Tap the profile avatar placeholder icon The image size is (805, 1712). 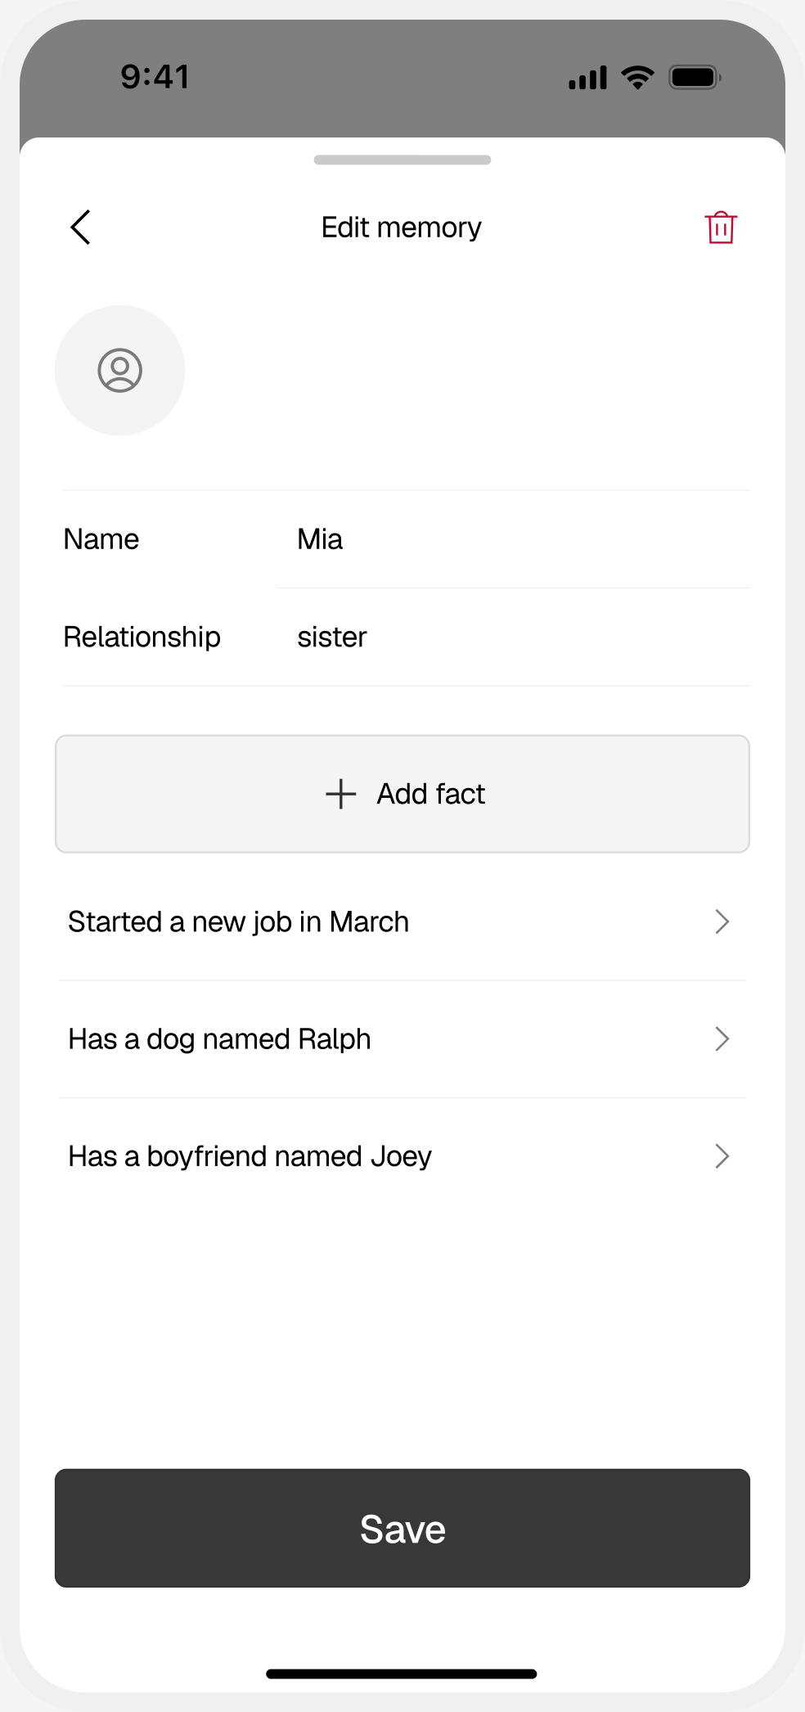point(120,371)
